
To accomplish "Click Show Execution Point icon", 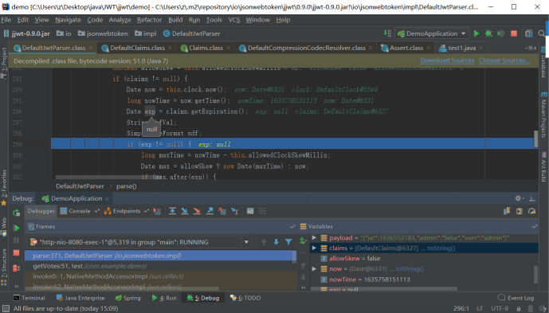I will pos(157,211).
